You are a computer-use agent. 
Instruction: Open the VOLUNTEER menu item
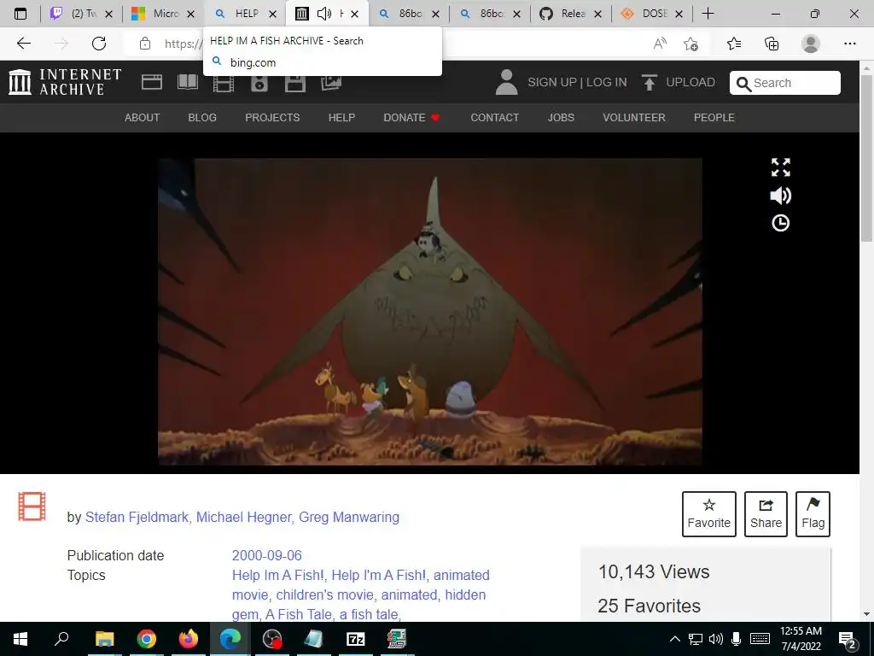click(634, 118)
